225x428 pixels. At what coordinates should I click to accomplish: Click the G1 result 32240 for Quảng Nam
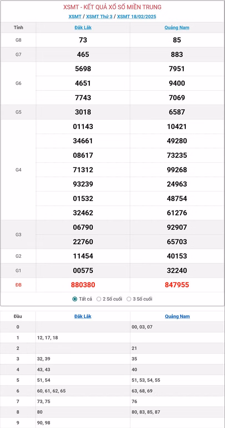coord(177,270)
